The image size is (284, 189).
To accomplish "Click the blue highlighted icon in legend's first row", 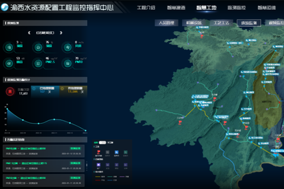I will [x=116, y=151].
